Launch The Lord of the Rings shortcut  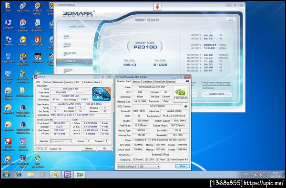click(x=23, y=77)
